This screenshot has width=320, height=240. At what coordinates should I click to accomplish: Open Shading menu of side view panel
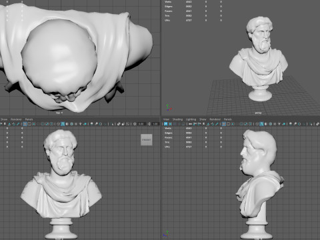[x=177, y=119]
